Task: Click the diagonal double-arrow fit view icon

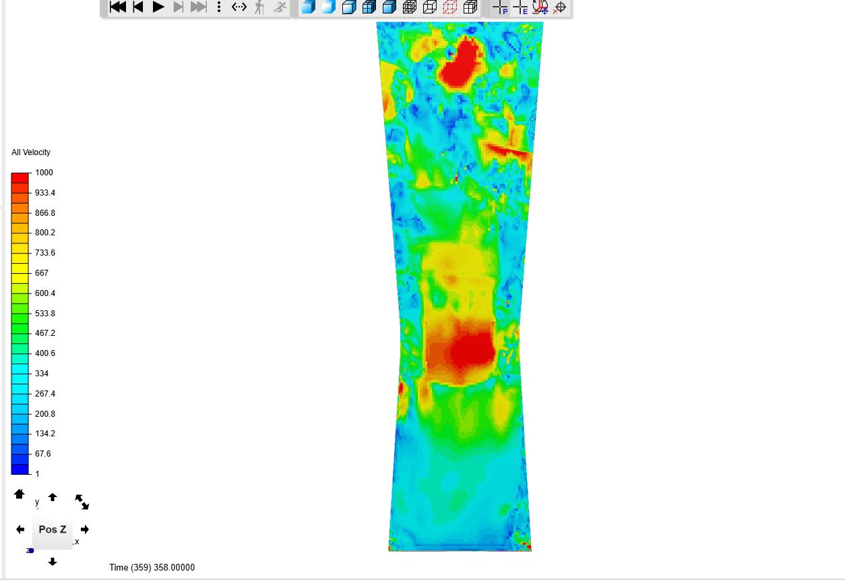Action: (82, 502)
